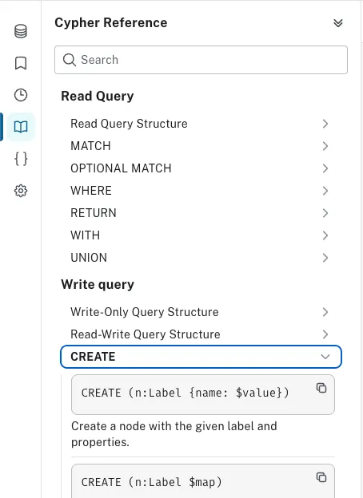The image size is (363, 498).
Task: Expand the MATCH entry chevron
Action: (325, 146)
